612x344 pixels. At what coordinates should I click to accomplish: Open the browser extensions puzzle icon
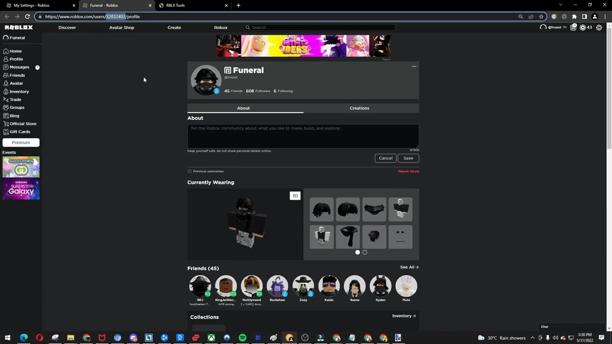click(574, 17)
